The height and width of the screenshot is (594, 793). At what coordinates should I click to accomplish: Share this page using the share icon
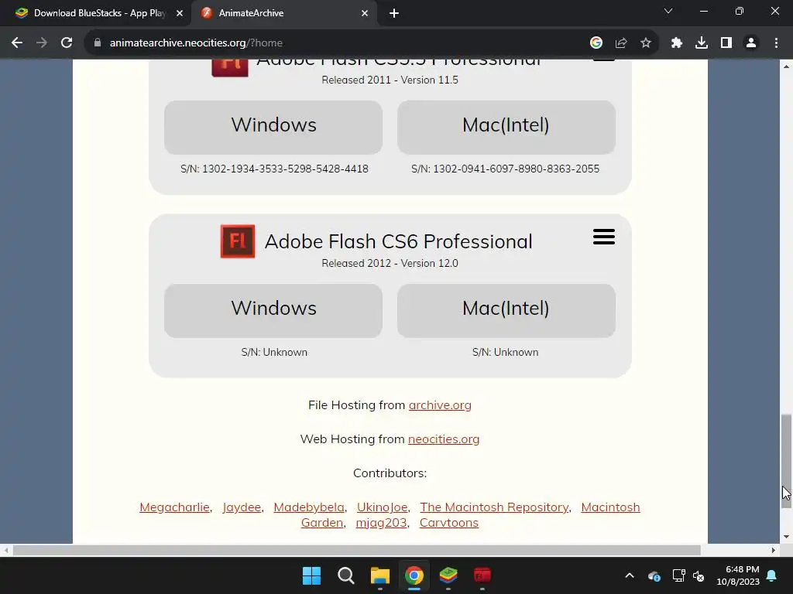[621, 43]
